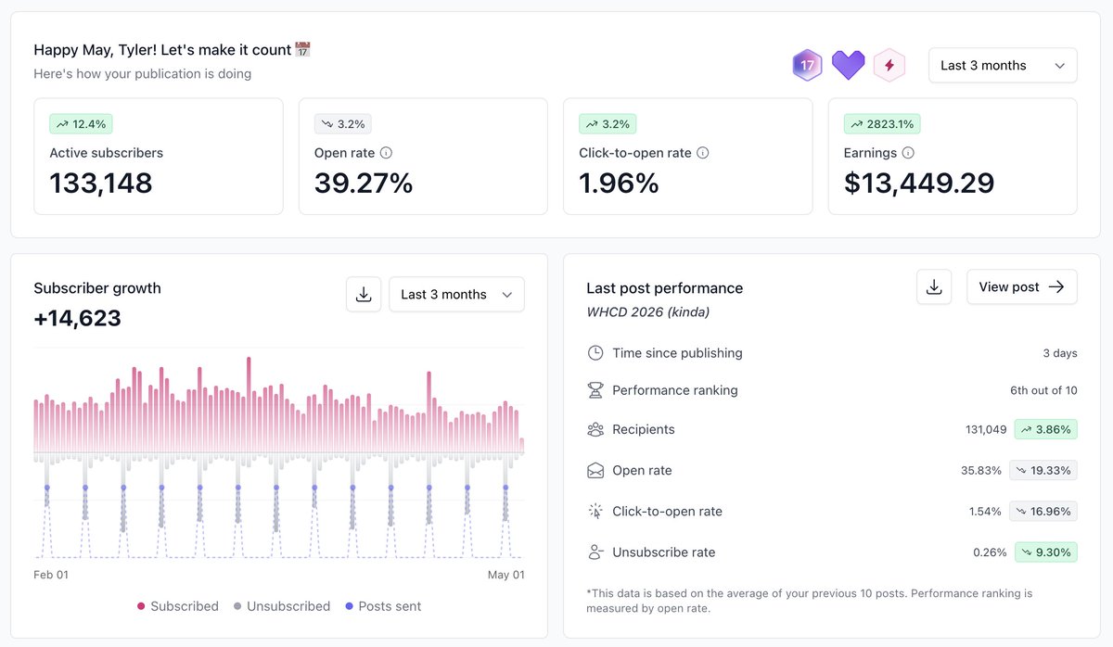Screen dimensions: 1113x647
Task: Click the cursor icon in Last post performance
Action: click(x=595, y=511)
